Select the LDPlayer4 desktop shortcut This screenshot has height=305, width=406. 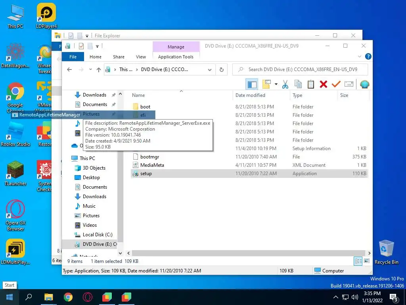[x=46, y=16]
